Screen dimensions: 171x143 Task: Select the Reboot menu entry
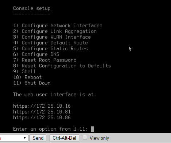[x=27, y=78]
